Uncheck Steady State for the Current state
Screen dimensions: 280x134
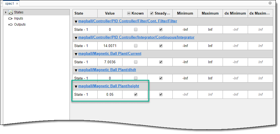161,62
